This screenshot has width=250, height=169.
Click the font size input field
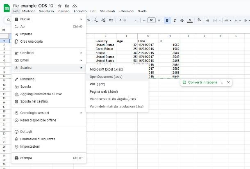point(152,20)
